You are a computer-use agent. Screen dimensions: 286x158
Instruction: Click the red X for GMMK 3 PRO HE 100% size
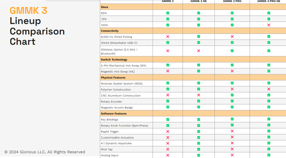pyautogui.click(x=269, y=25)
